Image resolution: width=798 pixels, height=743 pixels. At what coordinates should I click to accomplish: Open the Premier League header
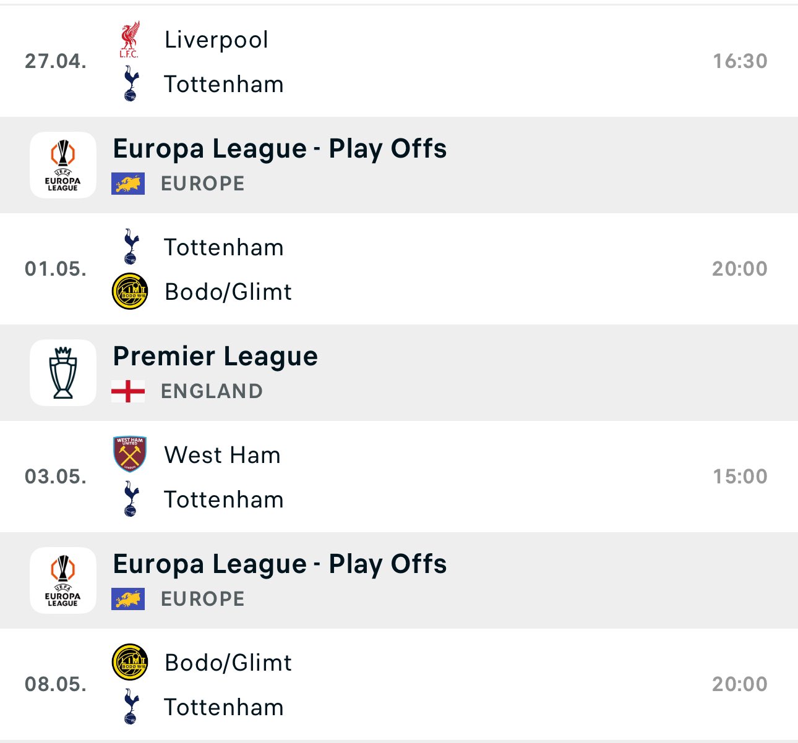[399, 373]
